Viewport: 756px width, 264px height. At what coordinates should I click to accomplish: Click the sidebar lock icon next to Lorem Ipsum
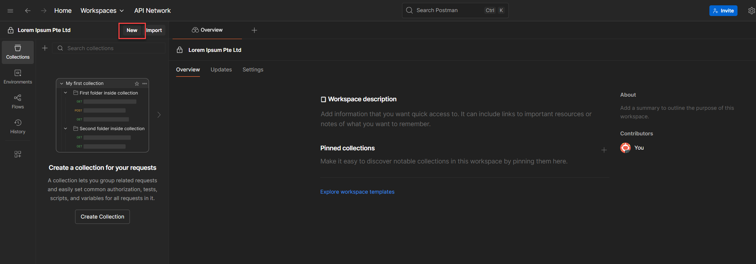(11, 30)
